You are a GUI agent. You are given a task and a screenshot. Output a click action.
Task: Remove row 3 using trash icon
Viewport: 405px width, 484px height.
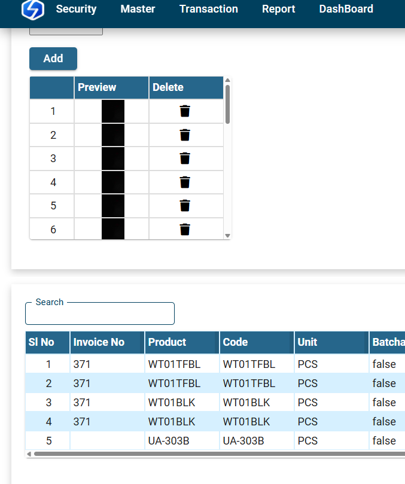185,159
